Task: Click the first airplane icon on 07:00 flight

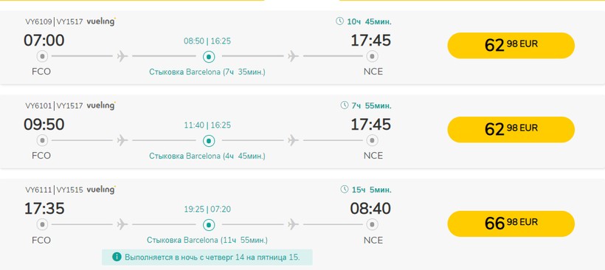Action: coord(122,56)
